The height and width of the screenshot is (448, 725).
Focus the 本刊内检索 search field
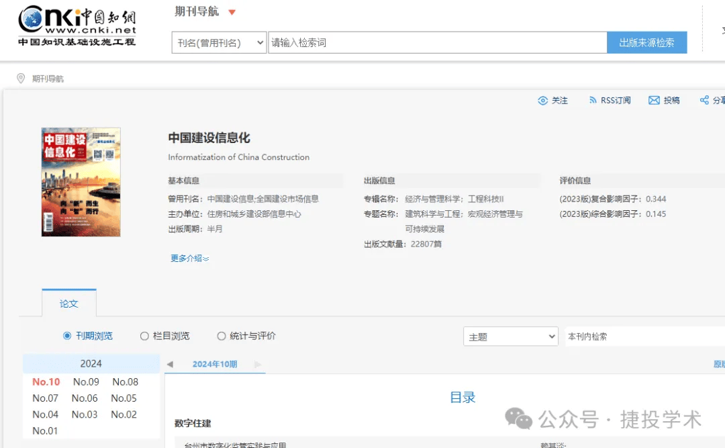[x=644, y=337]
